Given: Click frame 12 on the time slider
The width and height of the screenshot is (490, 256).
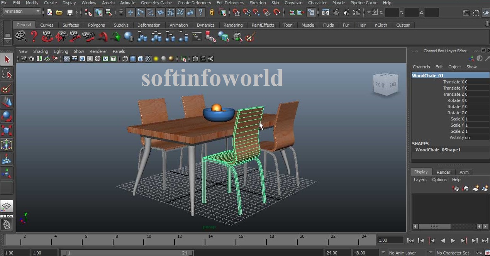Looking at the screenshot, I should (x=180, y=238).
